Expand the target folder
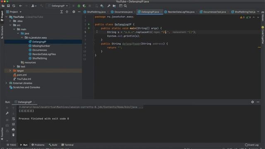 (x=10, y=71)
